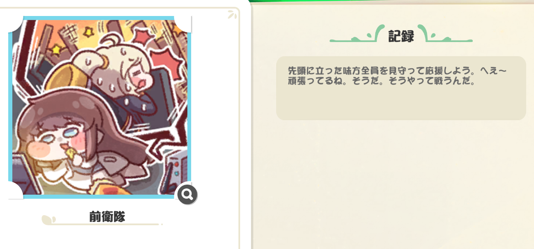
Task: Click the beige leaf icon left of 前衛隊
Action: coord(48,220)
